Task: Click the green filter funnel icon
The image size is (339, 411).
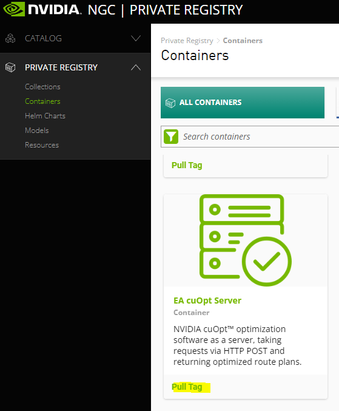Action: [171, 137]
